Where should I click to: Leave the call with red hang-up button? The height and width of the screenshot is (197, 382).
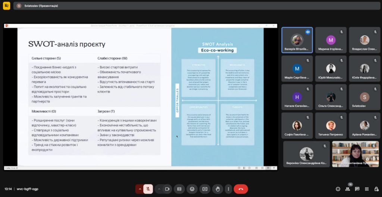[241, 189]
